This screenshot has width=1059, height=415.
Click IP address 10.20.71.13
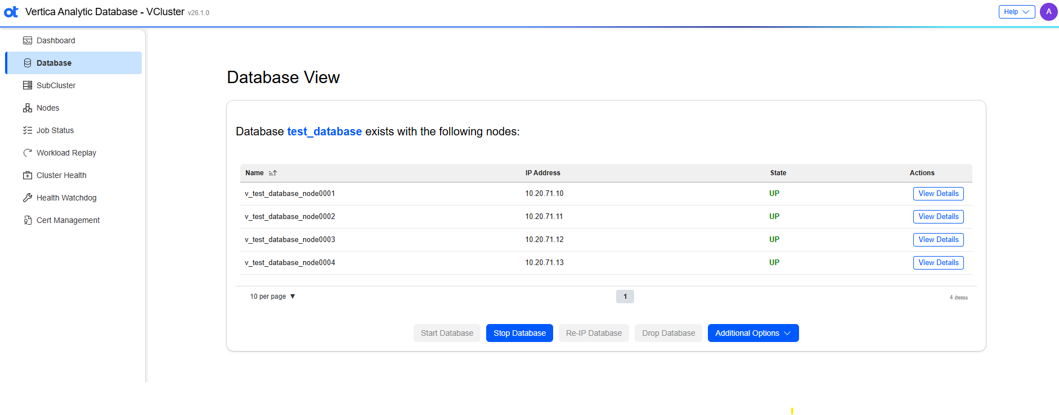tap(544, 263)
